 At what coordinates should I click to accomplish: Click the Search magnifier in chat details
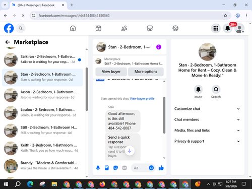click(x=216, y=89)
